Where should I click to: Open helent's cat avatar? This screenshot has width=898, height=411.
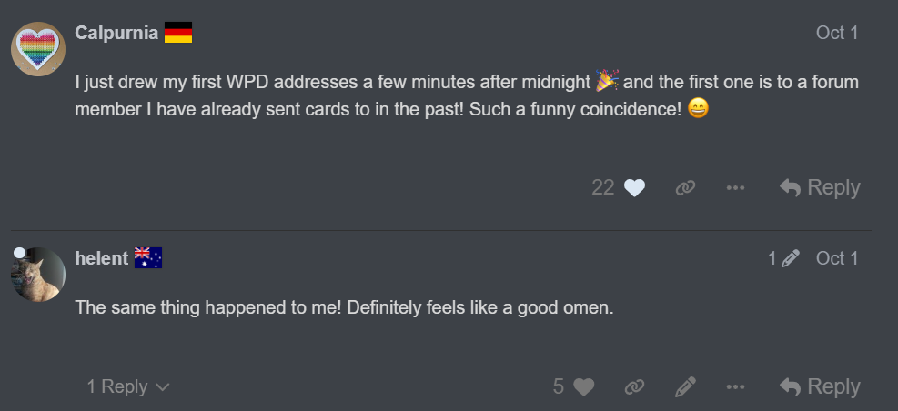click(37, 274)
